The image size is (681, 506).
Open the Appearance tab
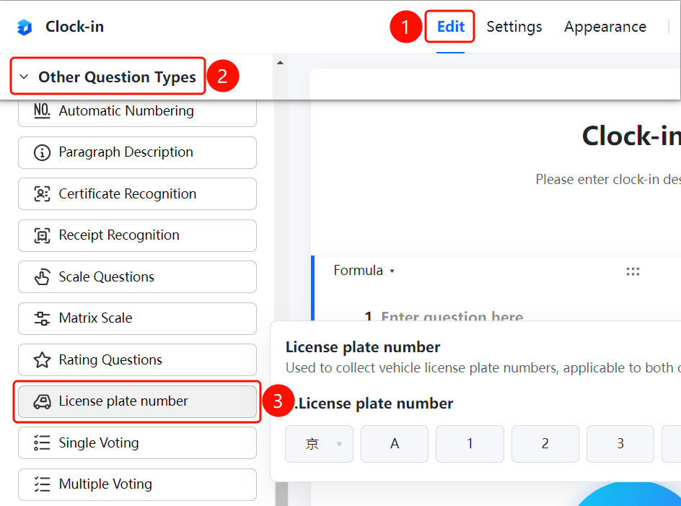(605, 27)
